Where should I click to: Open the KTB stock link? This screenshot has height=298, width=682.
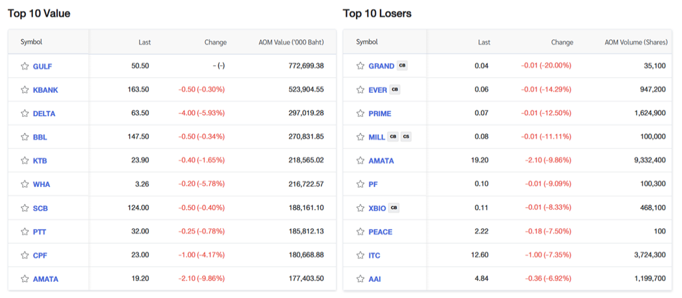point(40,161)
